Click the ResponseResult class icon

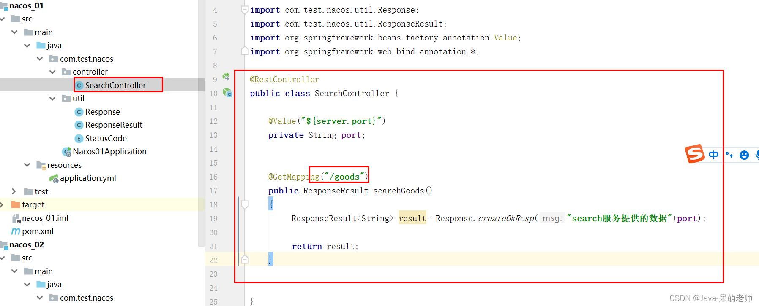tap(79, 125)
